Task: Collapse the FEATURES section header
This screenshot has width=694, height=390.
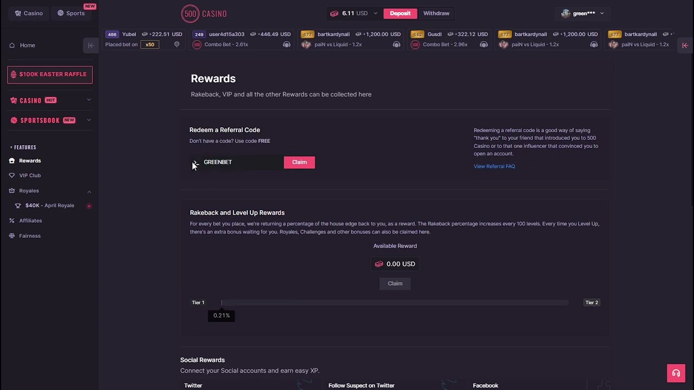Action: pos(23,147)
